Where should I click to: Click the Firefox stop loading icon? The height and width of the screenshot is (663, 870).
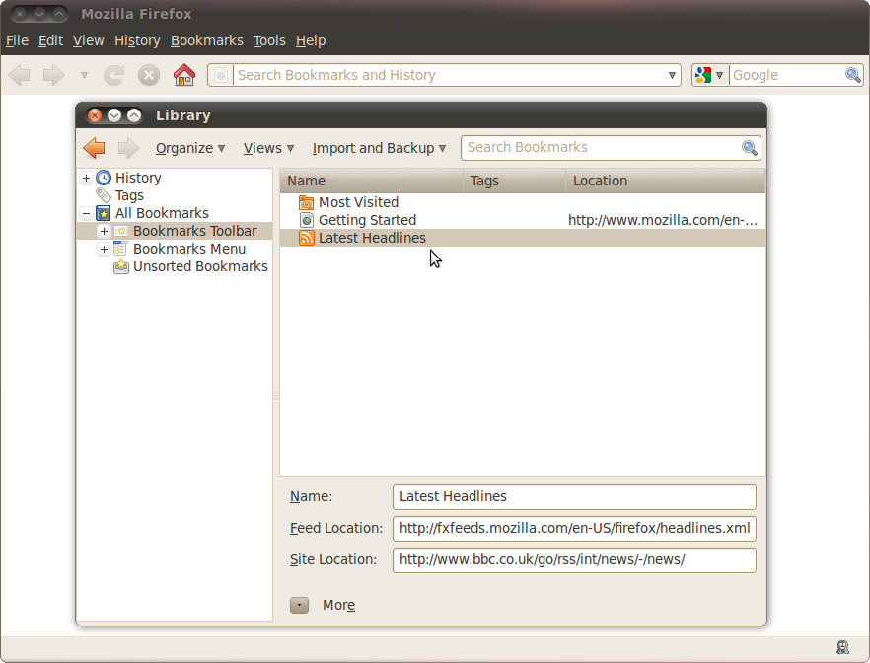pyautogui.click(x=149, y=75)
